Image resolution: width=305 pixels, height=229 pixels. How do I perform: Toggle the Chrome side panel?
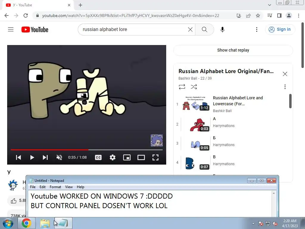(279, 16)
